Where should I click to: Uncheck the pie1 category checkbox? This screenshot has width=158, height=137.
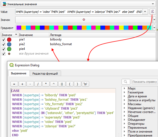click(4, 40)
